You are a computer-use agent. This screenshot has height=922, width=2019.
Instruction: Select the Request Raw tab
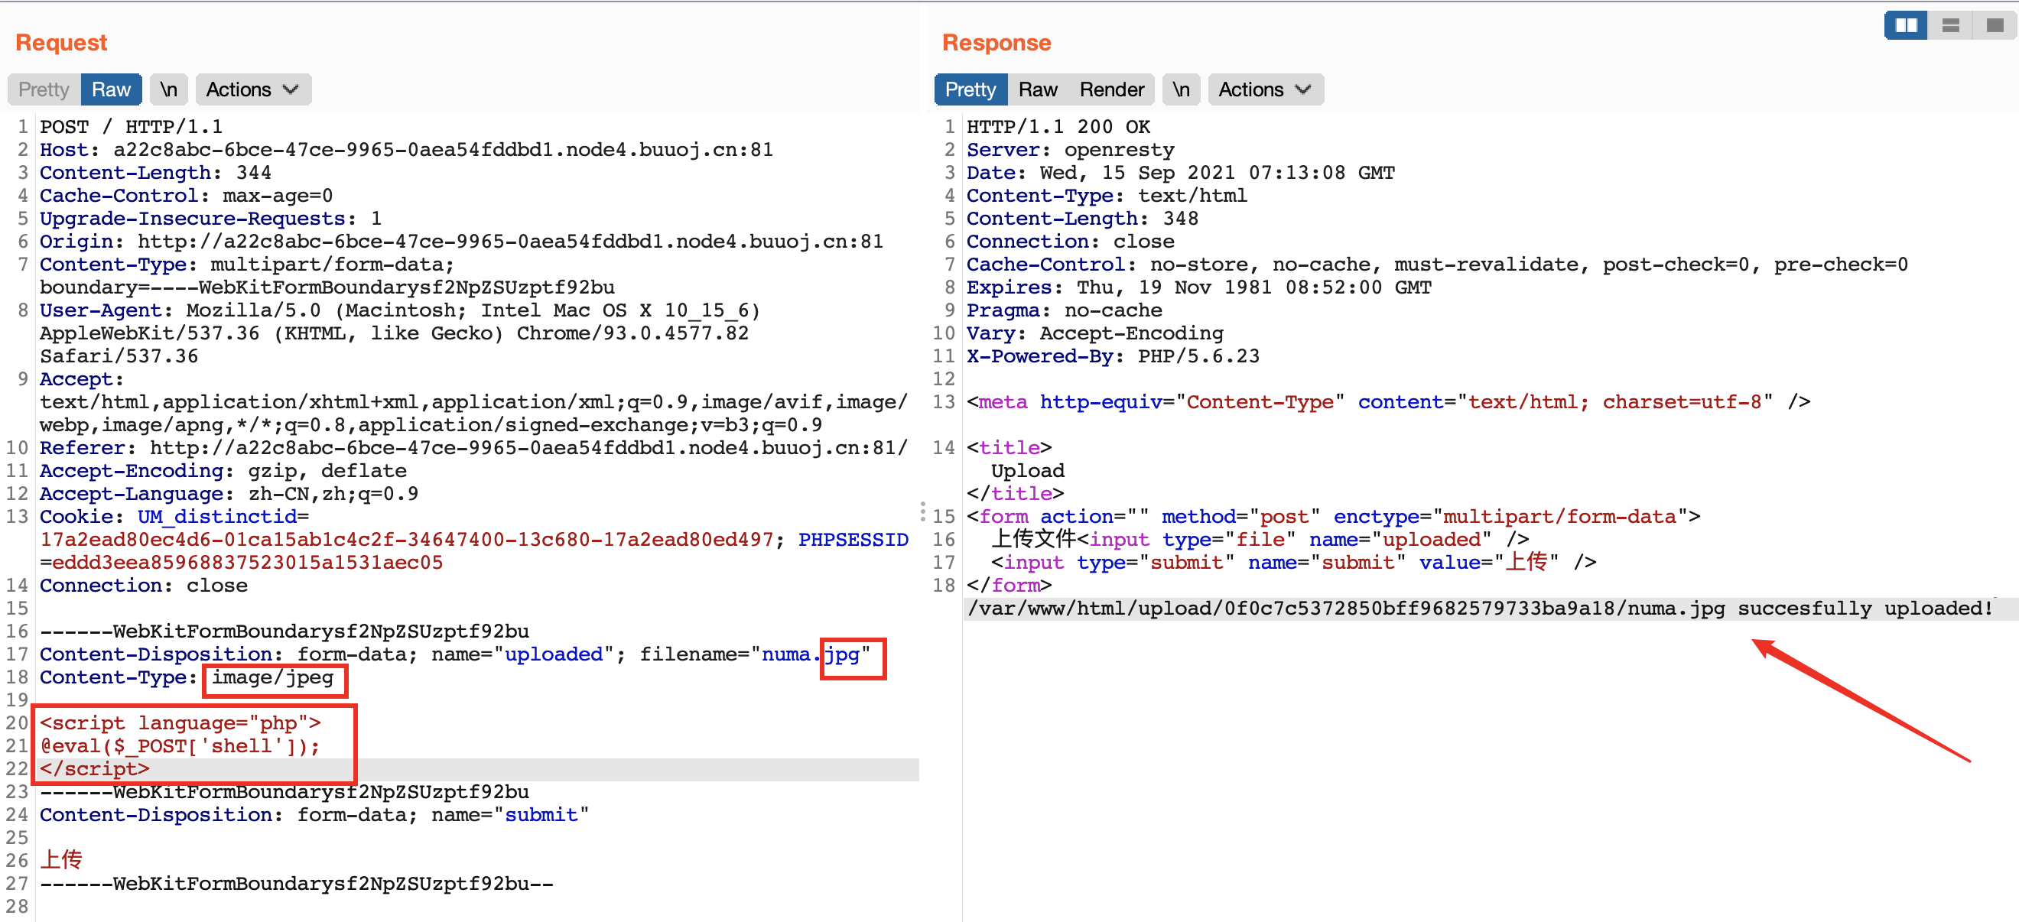(111, 89)
